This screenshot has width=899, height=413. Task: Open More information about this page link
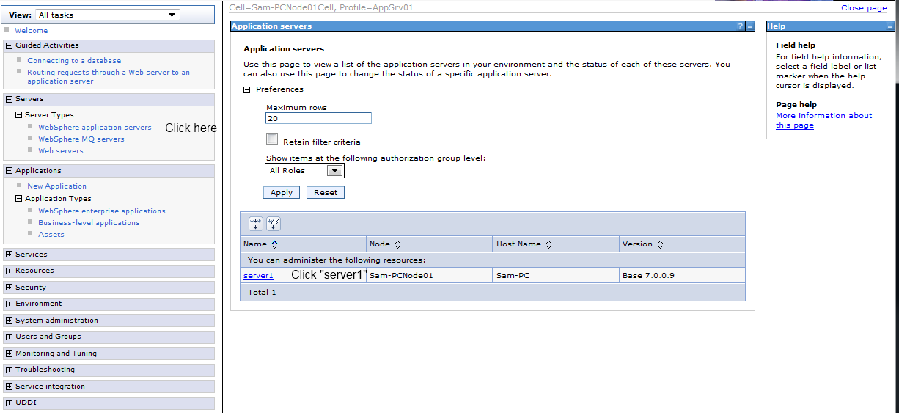[x=823, y=120]
